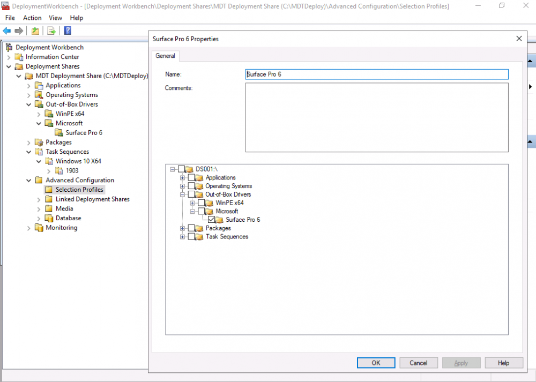Click the Task Sequences icon in left tree

pyautogui.click(x=39, y=152)
